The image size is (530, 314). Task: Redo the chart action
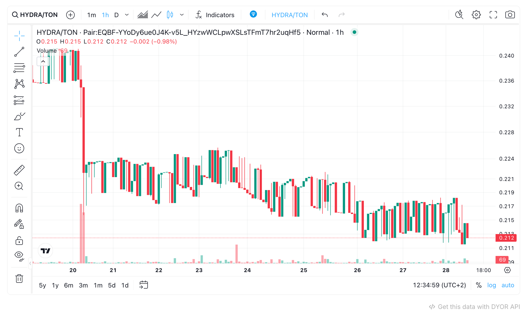(x=342, y=15)
